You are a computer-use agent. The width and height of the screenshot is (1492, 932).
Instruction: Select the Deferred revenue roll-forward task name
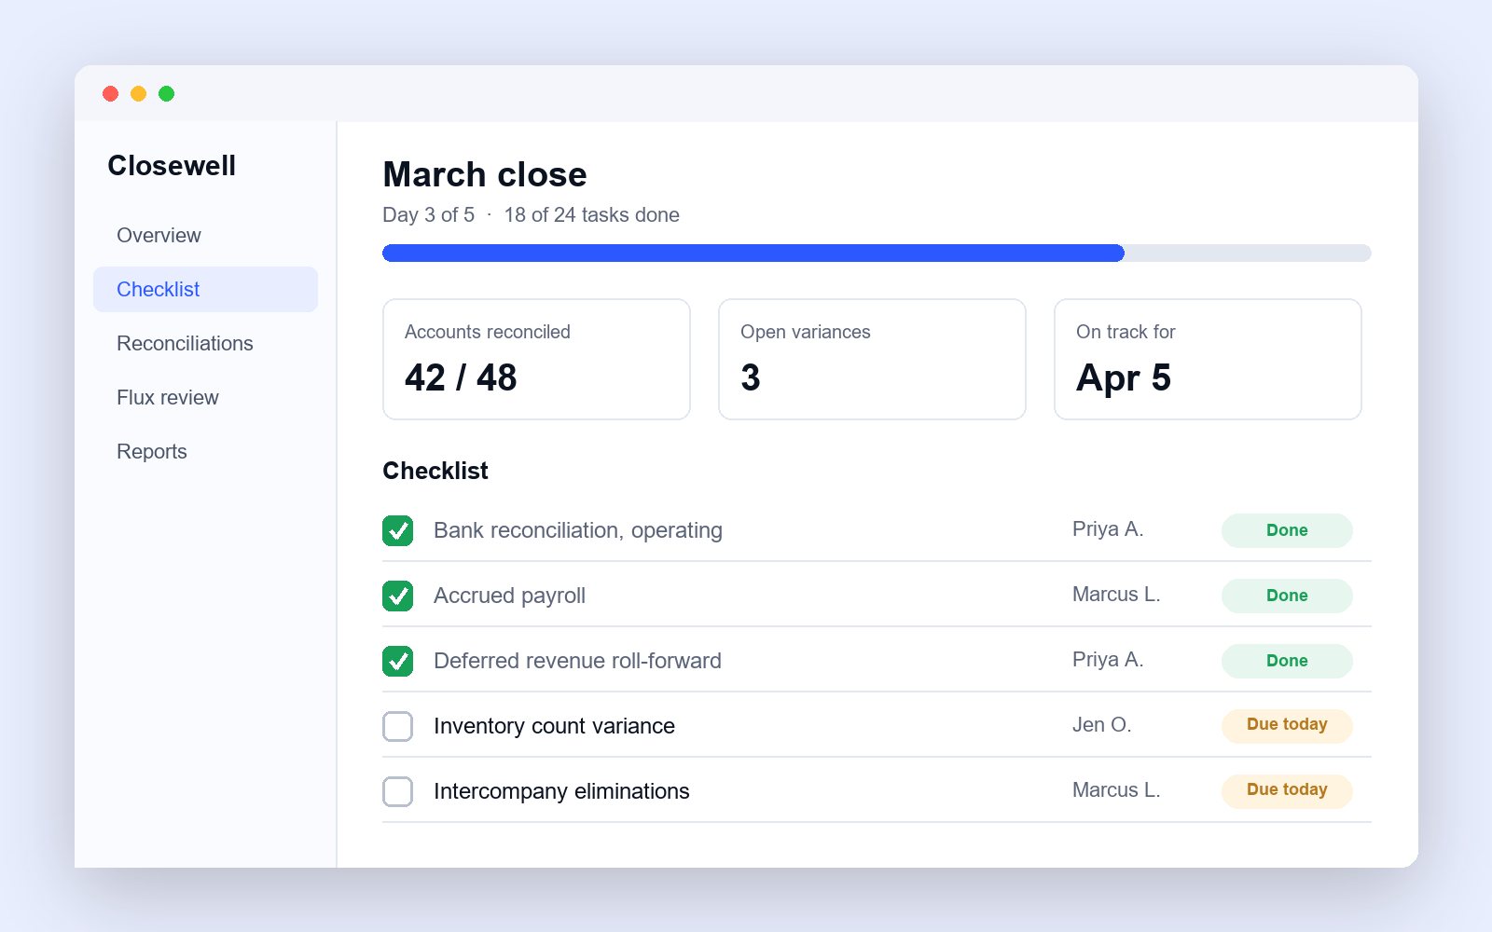[x=577, y=661]
